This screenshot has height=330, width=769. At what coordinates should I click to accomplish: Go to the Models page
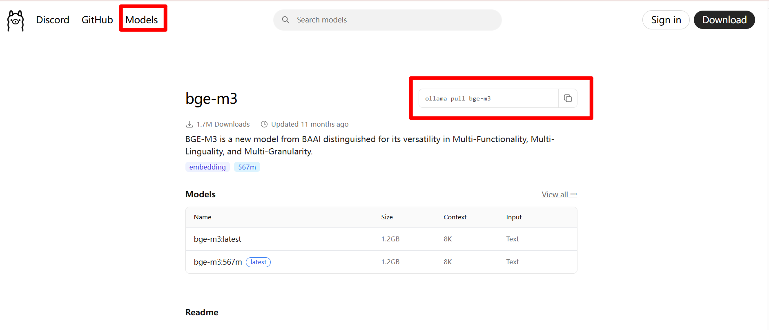coord(142,20)
